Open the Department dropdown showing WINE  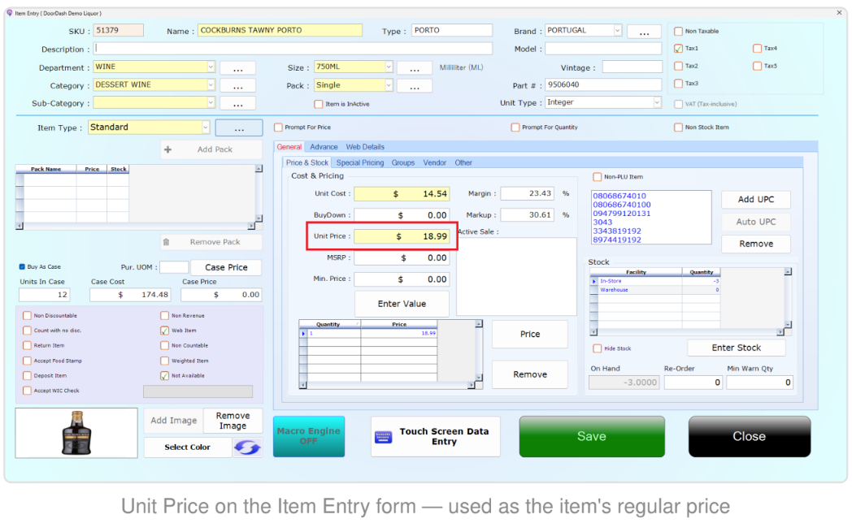click(x=211, y=67)
